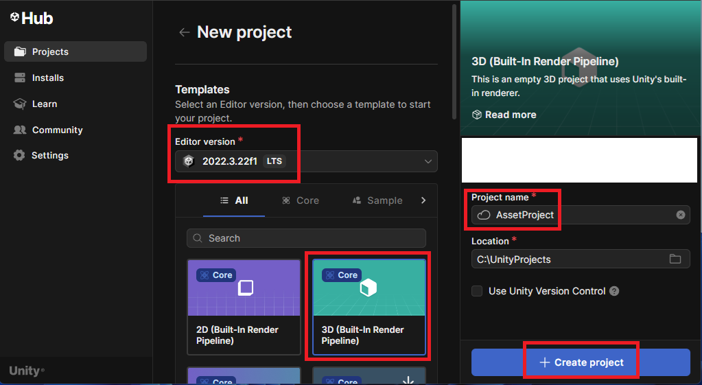Screen dimensions: 702x385
Task: Click the templates panel scrollbar
Action: (x=454, y=62)
